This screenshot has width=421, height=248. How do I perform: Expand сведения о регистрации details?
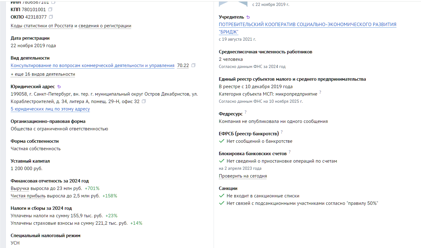[104, 26]
